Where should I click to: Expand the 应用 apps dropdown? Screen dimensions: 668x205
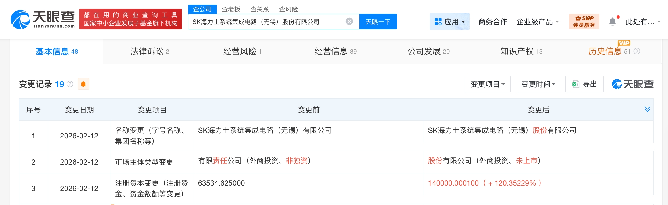[x=449, y=22]
